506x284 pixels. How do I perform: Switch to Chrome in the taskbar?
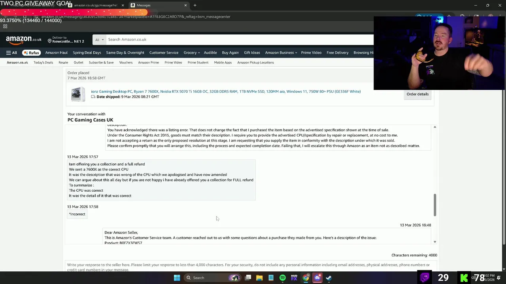tap(306, 278)
